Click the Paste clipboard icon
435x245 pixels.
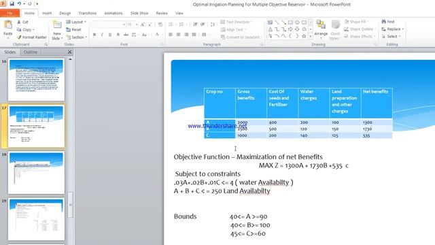coord(8,25)
